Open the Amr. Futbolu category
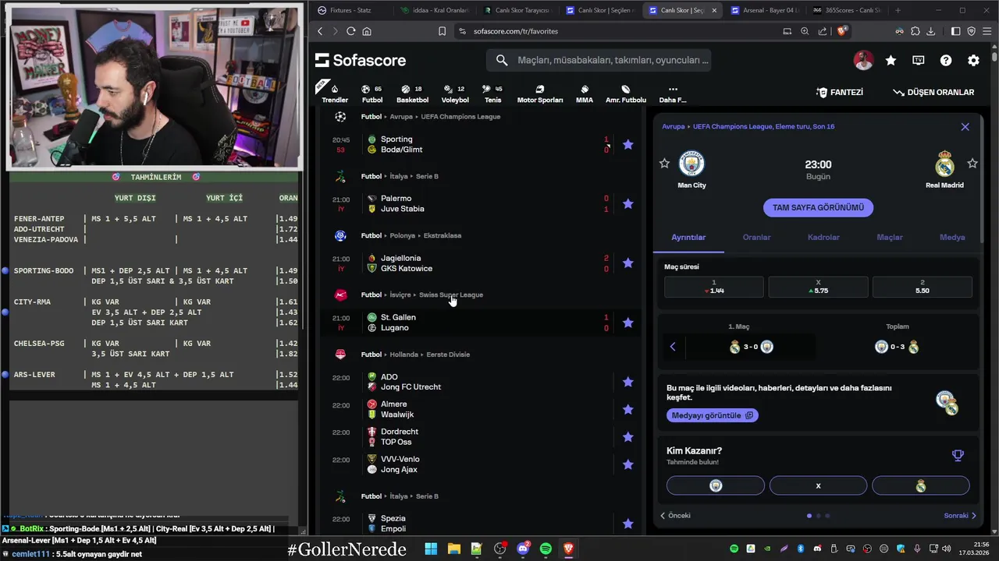Viewport: 999px width, 561px height. click(626, 93)
